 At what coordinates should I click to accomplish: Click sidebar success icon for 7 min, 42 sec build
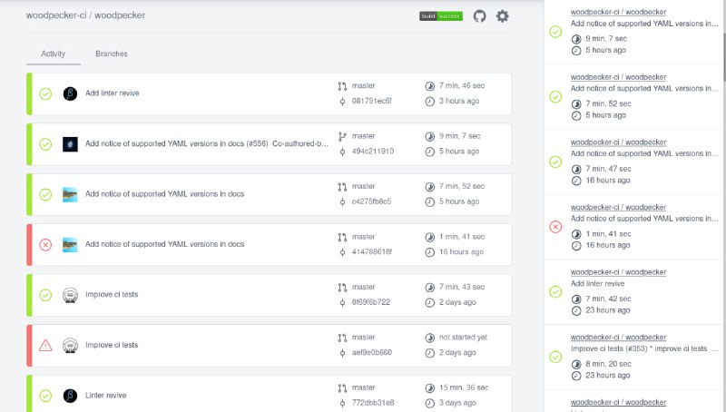tap(555, 292)
